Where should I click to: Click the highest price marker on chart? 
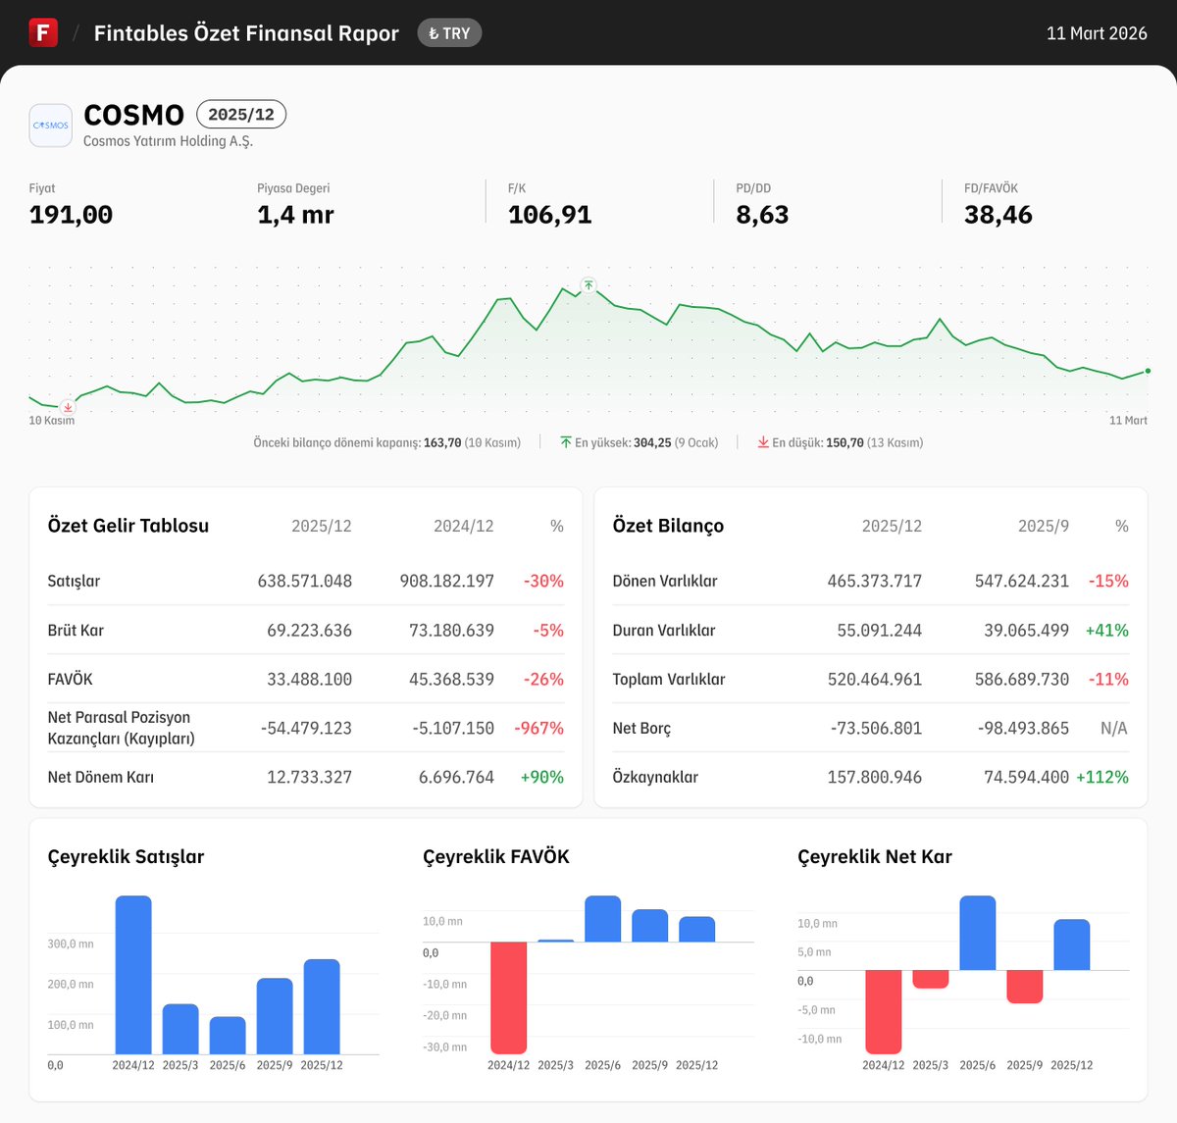(588, 285)
